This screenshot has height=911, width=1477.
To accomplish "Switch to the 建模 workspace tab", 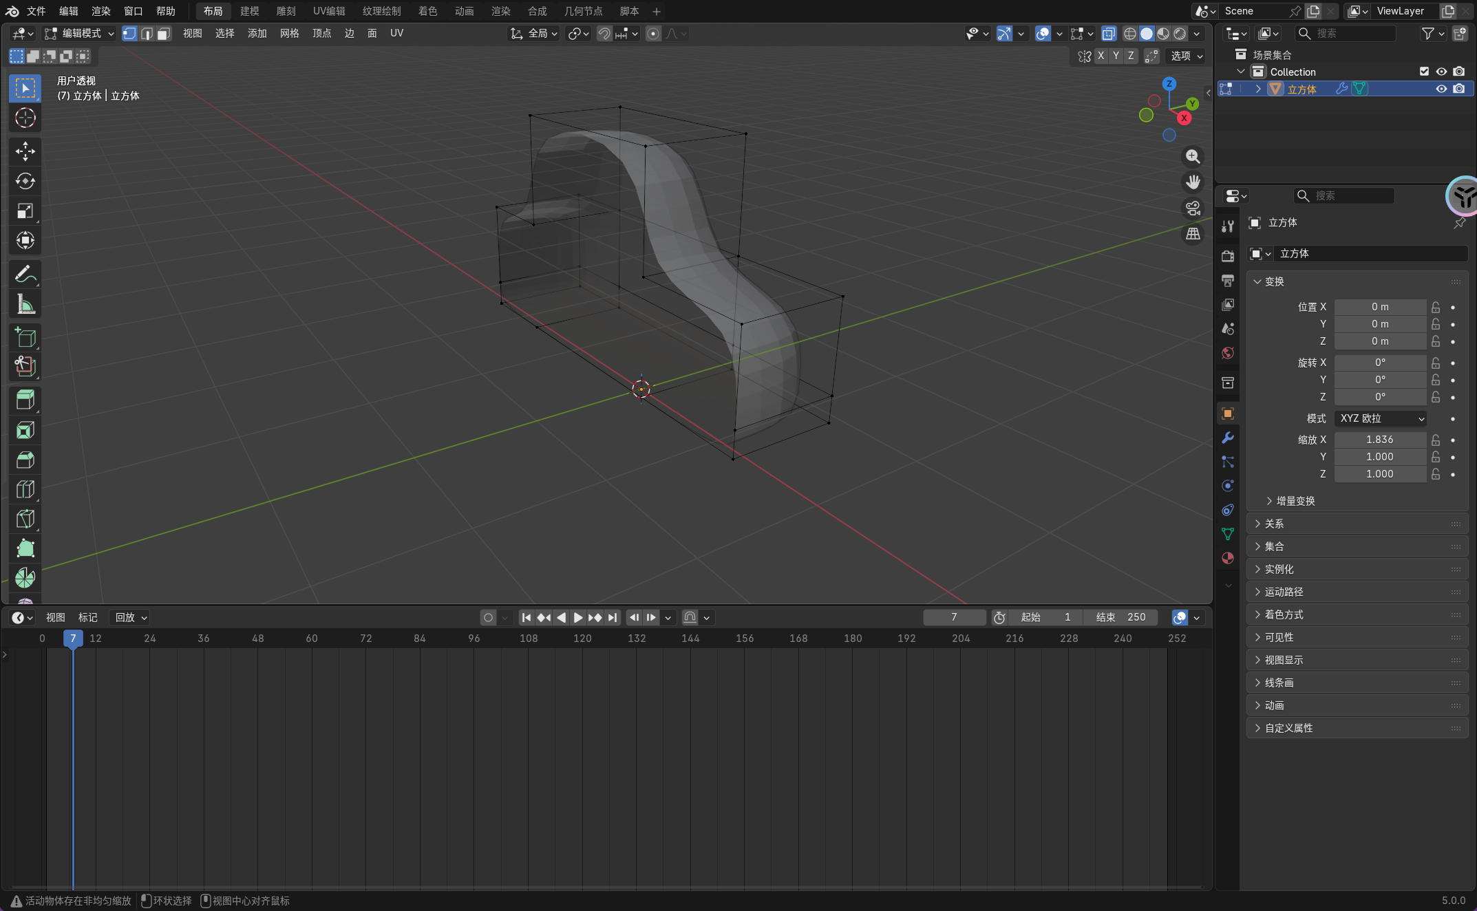I will tap(249, 11).
